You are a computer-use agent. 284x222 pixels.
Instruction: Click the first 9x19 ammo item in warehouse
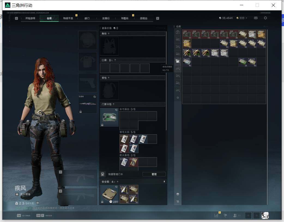pos(187,53)
